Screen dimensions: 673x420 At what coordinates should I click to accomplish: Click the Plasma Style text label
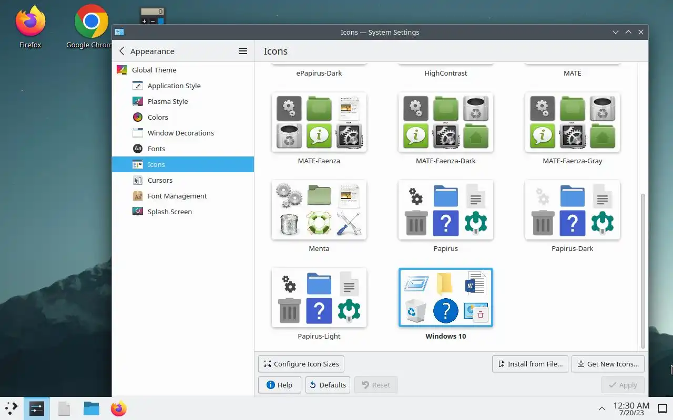click(x=168, y=101)
